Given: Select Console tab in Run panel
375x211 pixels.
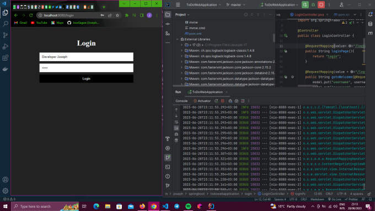Looking at the screenshot, I should 181,101.
